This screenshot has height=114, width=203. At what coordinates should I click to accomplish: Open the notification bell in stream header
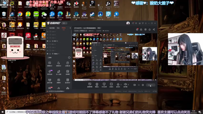click(150, 29)
